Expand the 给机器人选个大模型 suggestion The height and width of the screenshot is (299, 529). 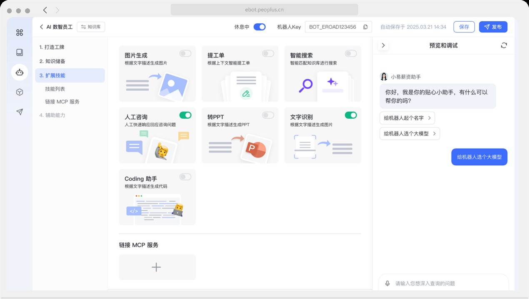point(409,133)
